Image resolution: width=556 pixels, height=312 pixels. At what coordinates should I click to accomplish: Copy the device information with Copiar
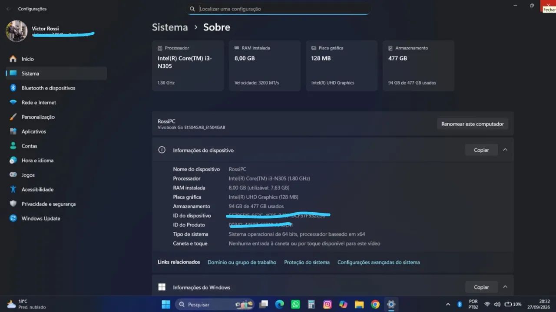point(481,150)
